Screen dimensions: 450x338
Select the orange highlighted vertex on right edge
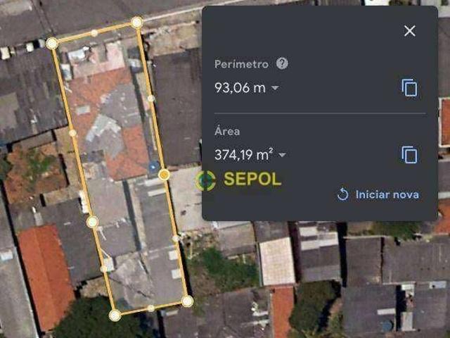tap(164, 175)
